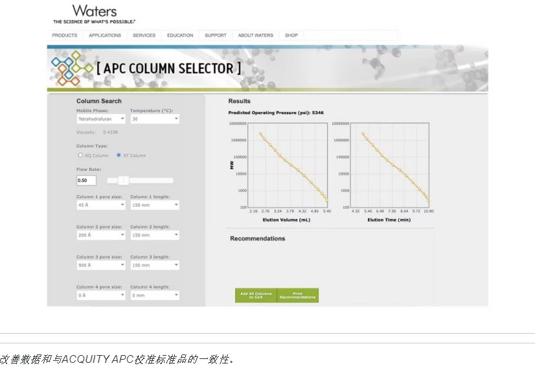535x370 pixels.
Task: Select the XT Column radio button
Action: pos(119,156)
